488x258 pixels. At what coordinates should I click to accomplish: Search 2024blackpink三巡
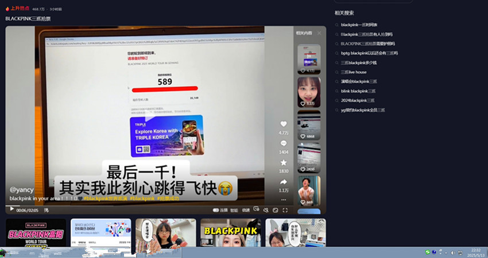pos(358,100)
